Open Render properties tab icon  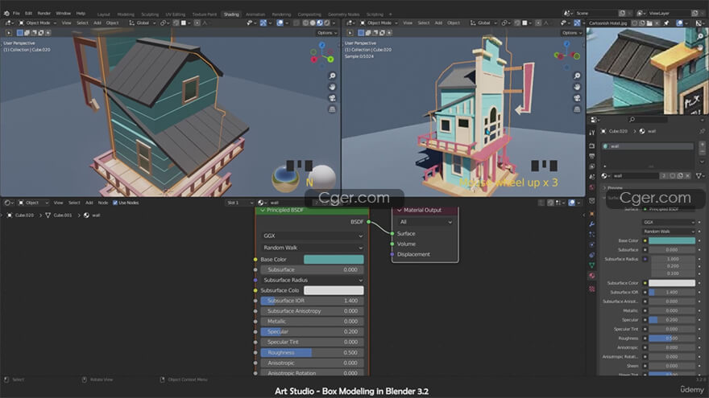(592, 146)
